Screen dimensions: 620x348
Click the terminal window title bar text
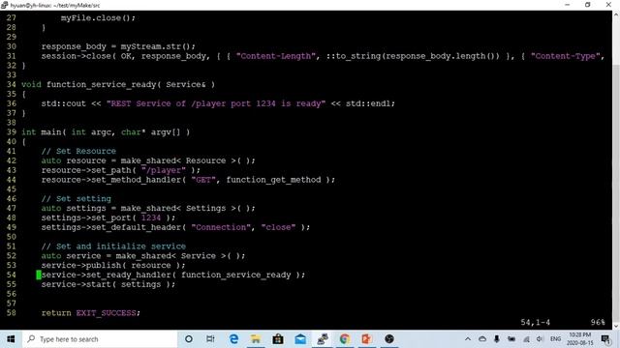(x=54, y=6)
